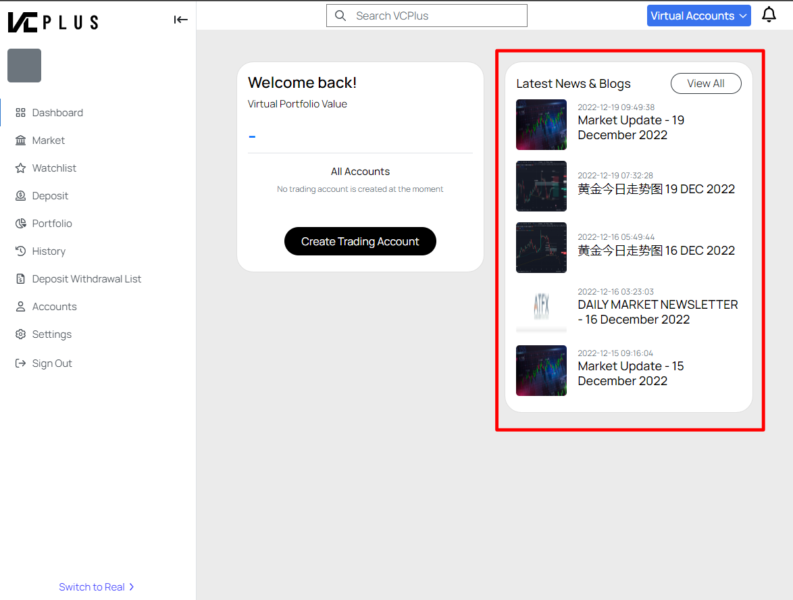Click the Portfolio pie chart icon

click(20, 224)
